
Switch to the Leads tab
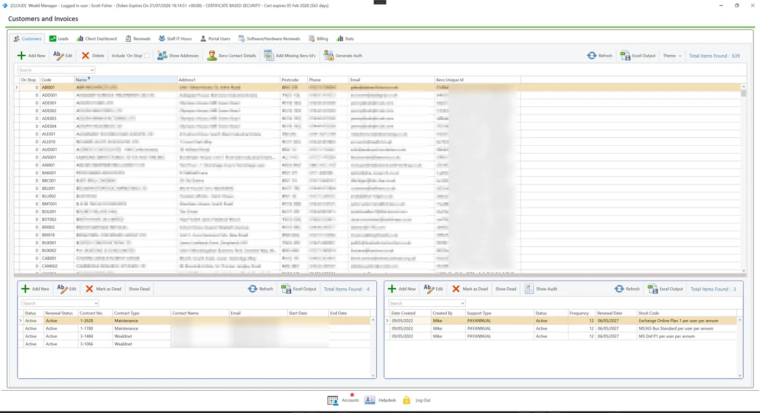pyautogui.click(x=59, y=38)
